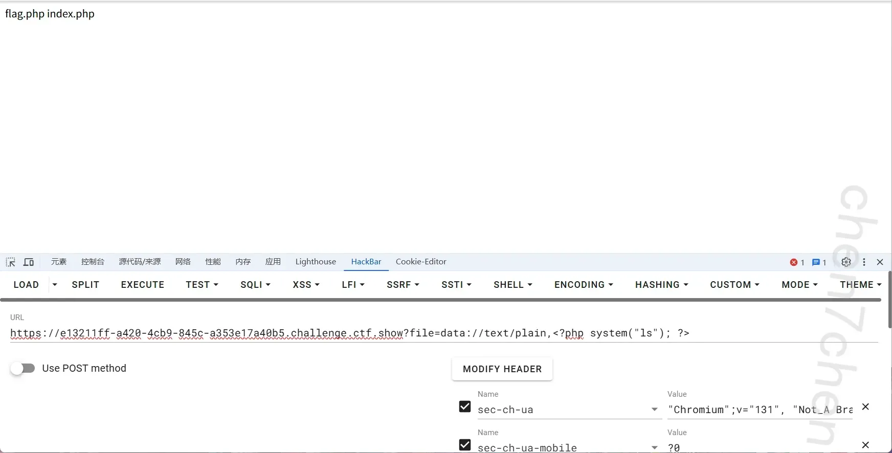Expand the SQLI payload dropdown
892x453 pixels.
coord(255,285)
